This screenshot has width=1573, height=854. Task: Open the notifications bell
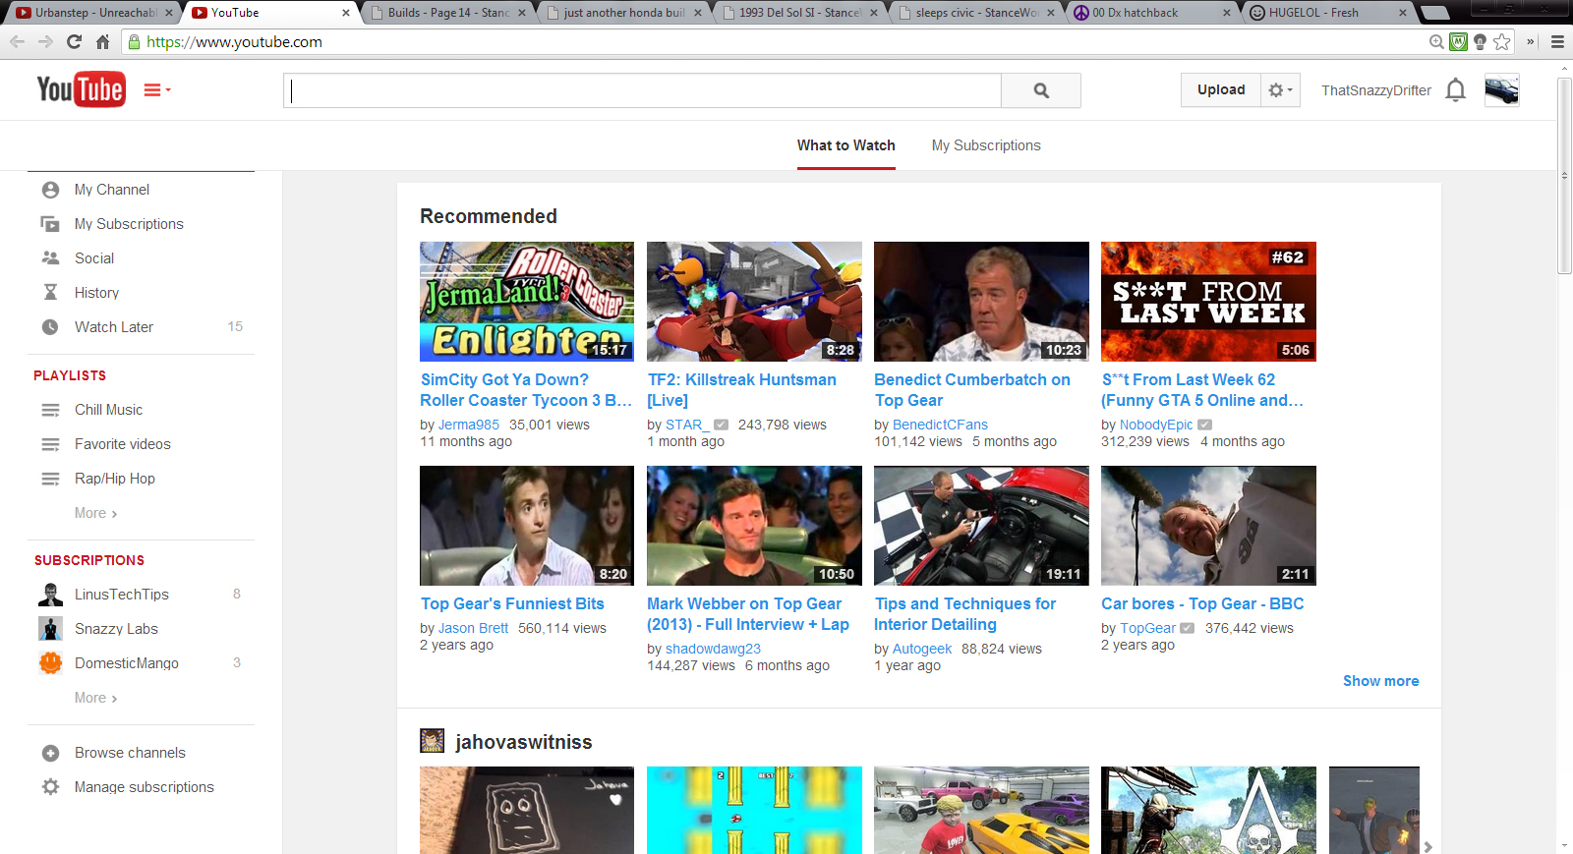pos(1456,90)
